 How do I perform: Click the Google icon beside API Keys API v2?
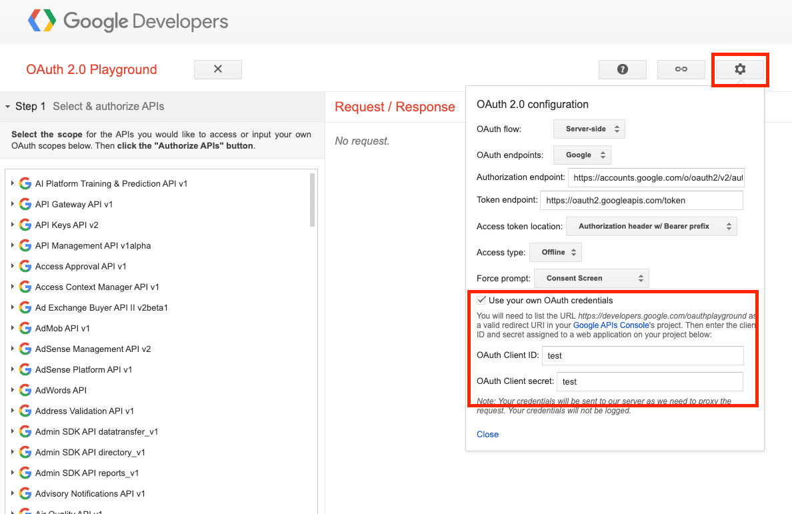click(x=25, y=225)
